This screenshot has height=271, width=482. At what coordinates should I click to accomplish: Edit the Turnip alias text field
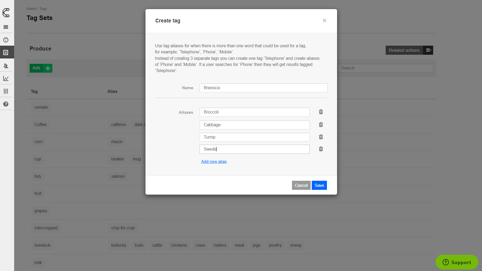pyautogui.click(x=254, y=137)
